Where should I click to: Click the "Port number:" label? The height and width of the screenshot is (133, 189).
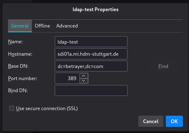23,78
